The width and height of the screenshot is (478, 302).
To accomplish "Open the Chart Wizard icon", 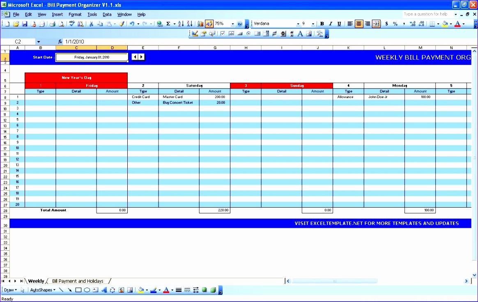I will 201,24.
